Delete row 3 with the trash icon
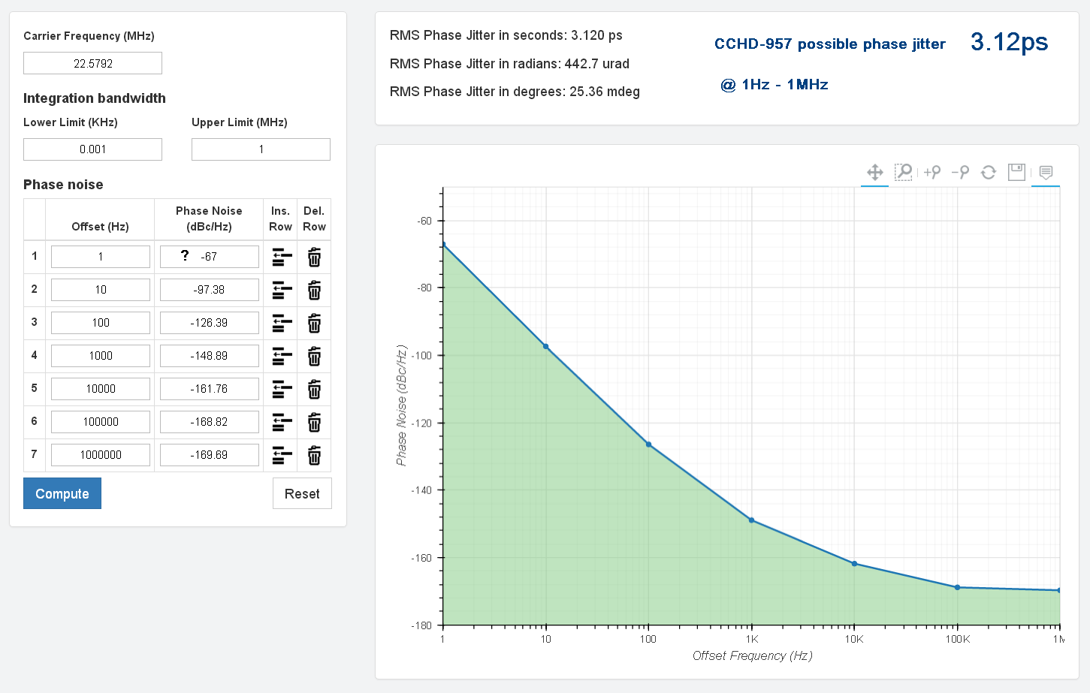This screenshot has width=1090, height=693. [x=314, y=324]
